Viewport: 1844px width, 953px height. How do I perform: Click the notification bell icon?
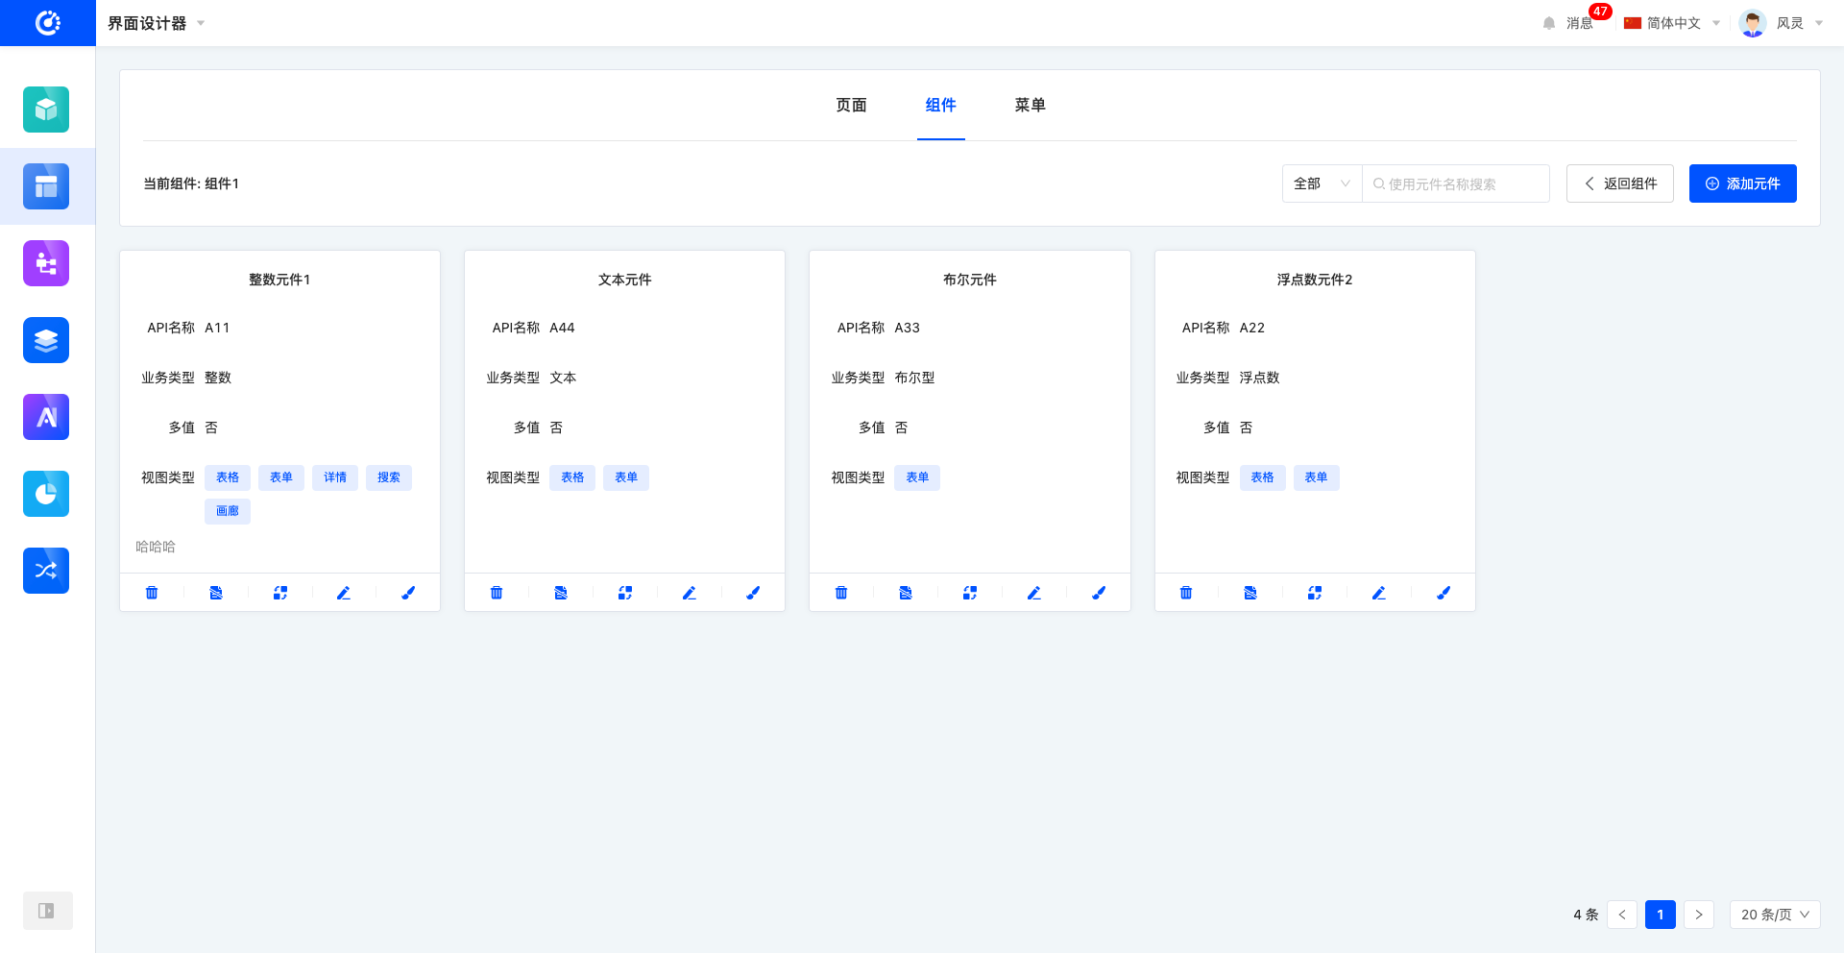pyautogui.click(x=1548, y=23)
